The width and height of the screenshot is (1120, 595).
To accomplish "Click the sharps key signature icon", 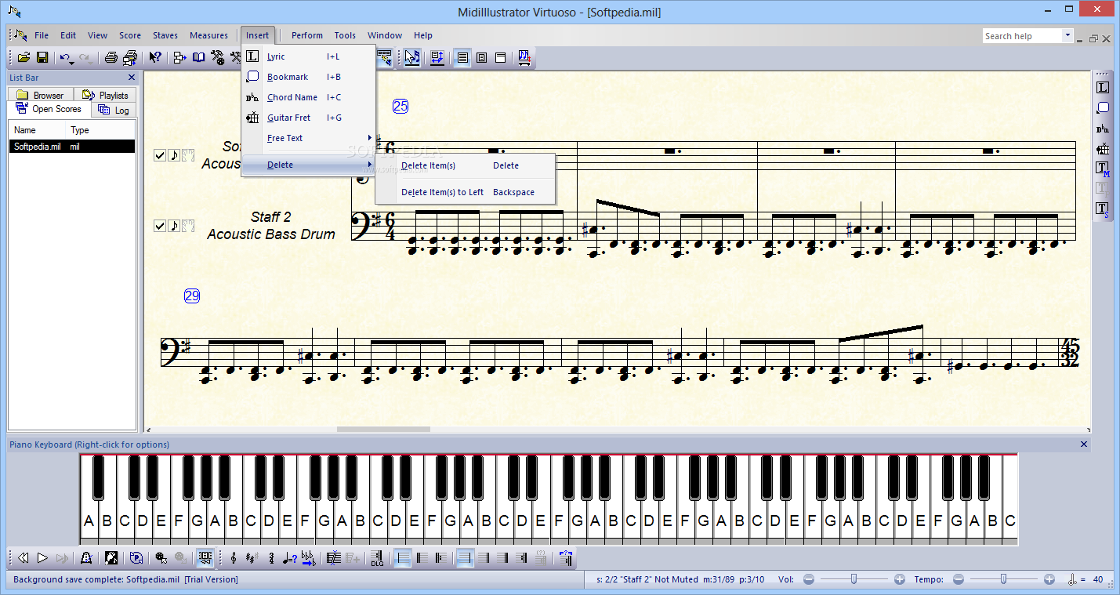I will click(x=252, y=557).
